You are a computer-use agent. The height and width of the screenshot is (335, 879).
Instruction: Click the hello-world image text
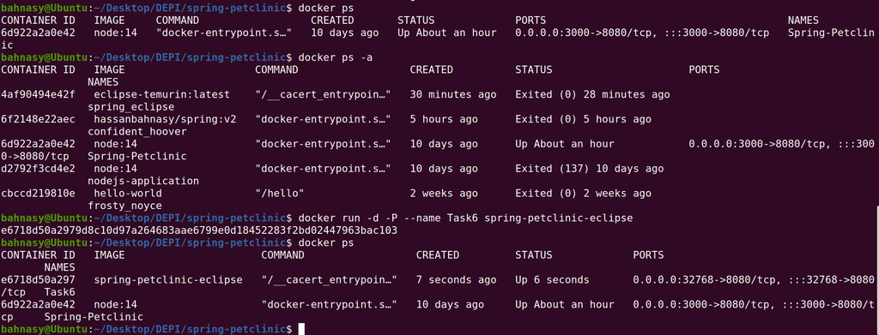(x=129, y=194)
